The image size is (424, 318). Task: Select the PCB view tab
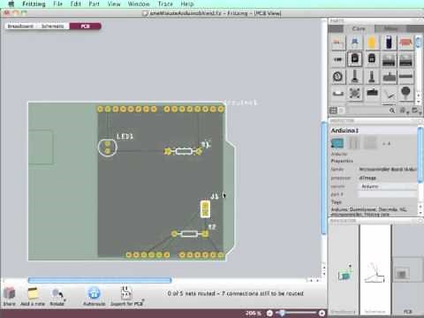[x=86, y=26]
